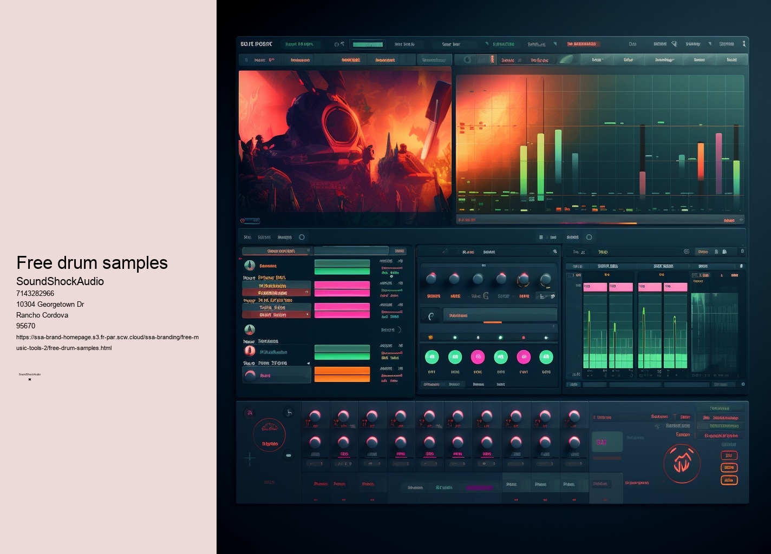Open the music production interface artwork image
This screenshot has height=554, width=771.
tap(494, 277)
